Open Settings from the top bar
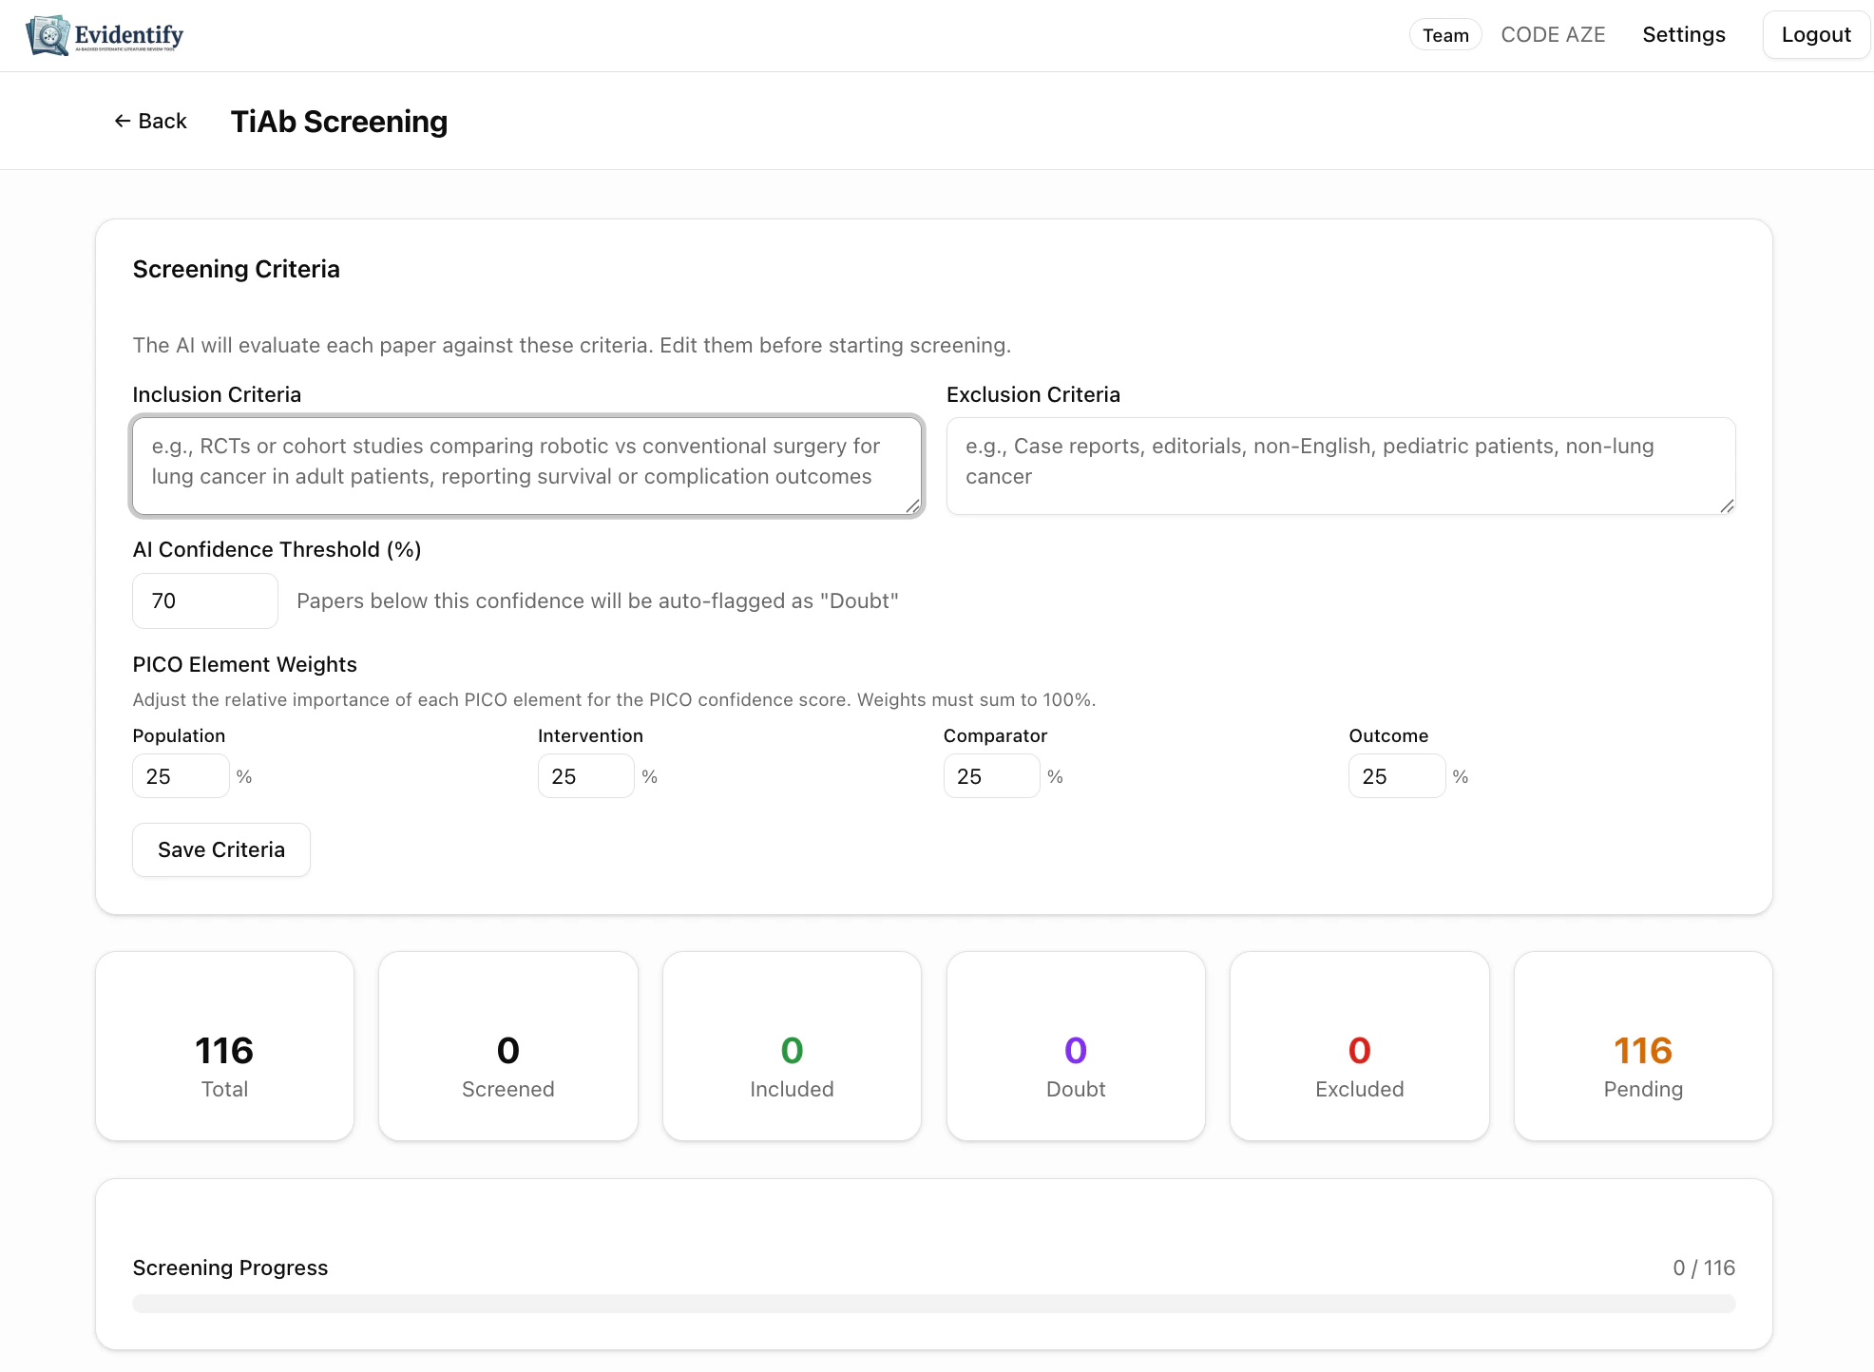The height and width of the screenshot is (1372, 1874). [1683, 34]
